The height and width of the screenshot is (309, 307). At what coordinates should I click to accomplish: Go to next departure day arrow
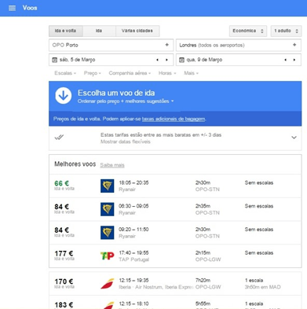166,60
